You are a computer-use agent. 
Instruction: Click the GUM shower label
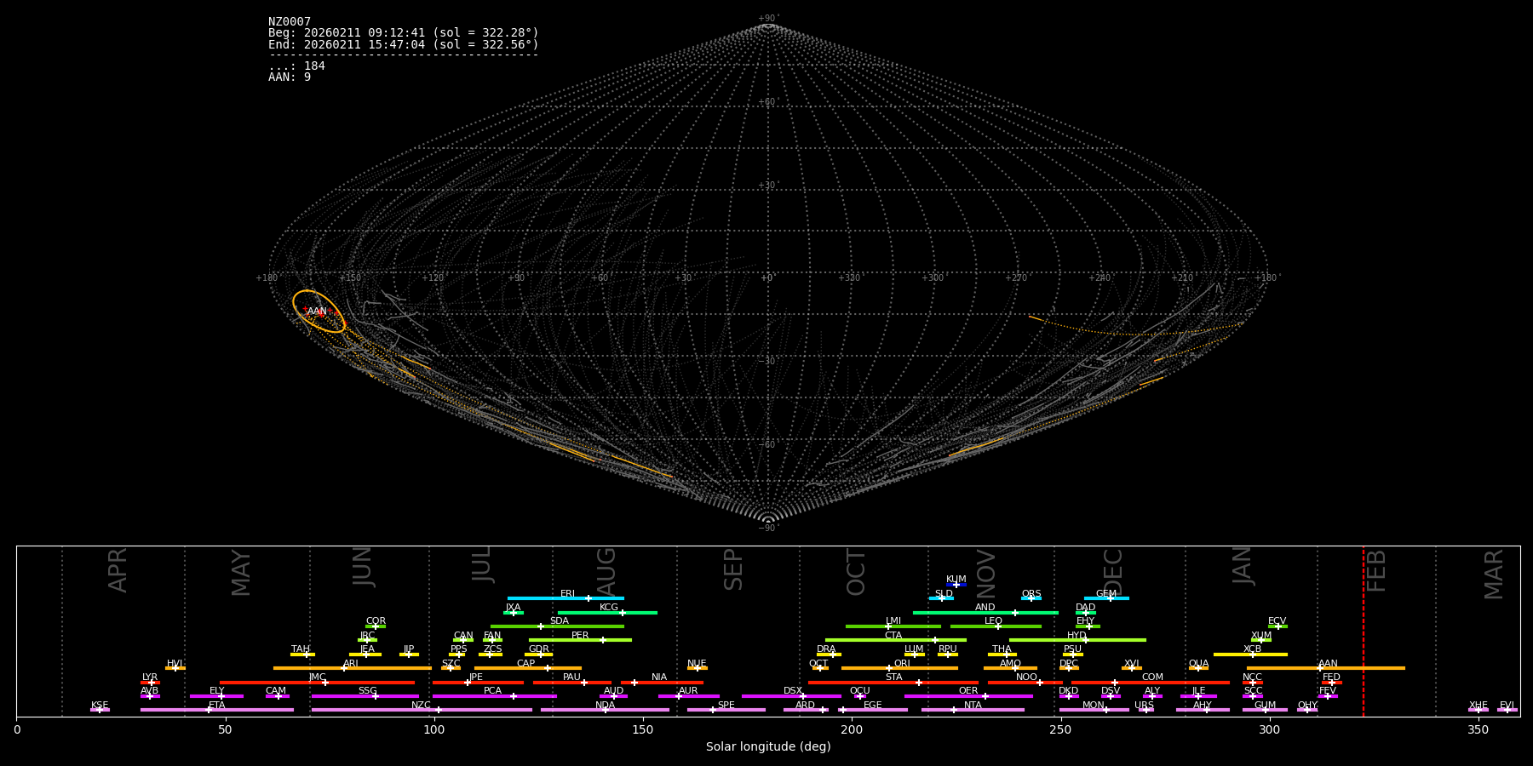pyautogui.click(x=1265, y=706)
